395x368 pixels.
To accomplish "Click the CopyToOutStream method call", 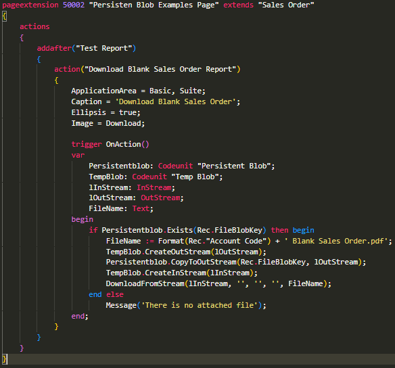I will tap(204, 262).
